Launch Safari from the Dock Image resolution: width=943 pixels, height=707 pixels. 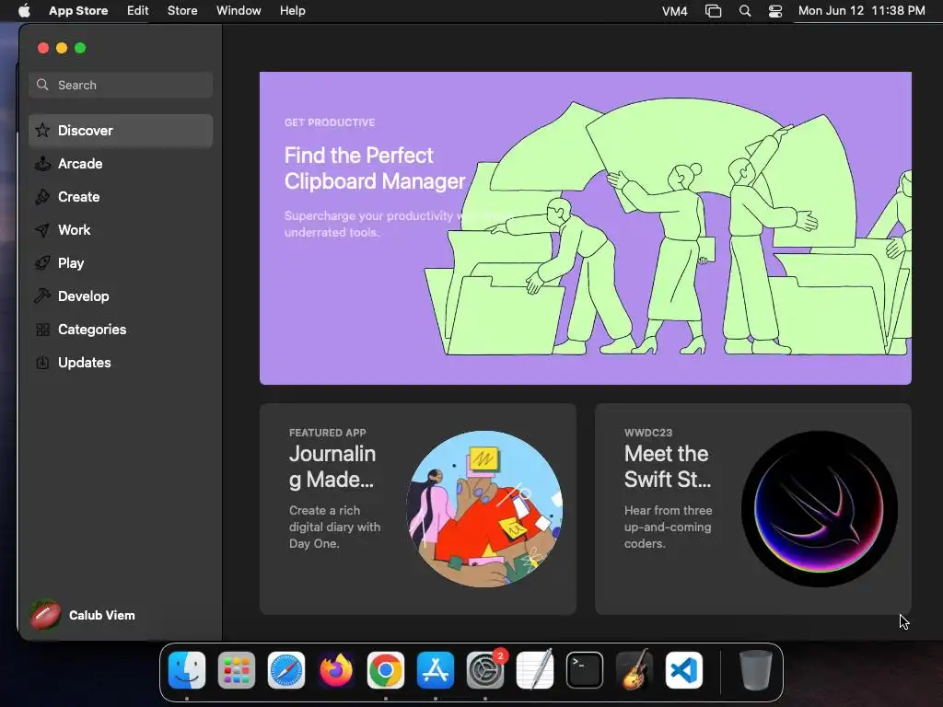pos(286,670)
